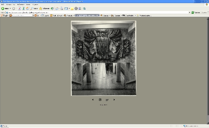The width and height of the screenshot is (209, 128).
Task: Open the View menu
Action: tap(14, 5)
